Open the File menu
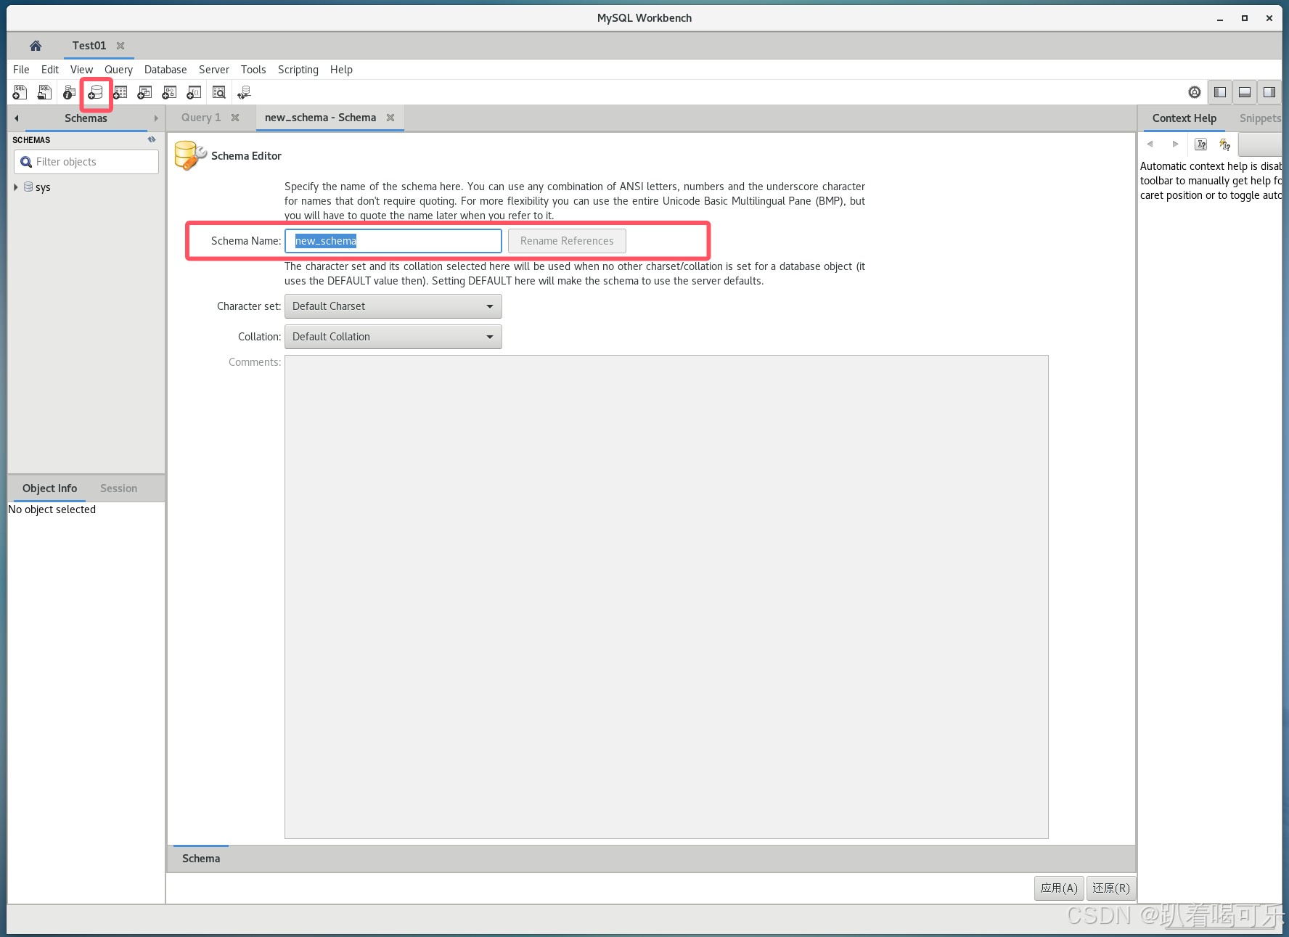Screen dimensions: 1289x937 click(21, 70)
